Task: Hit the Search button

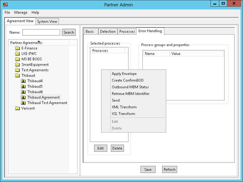Action: [x=69, y=32]
